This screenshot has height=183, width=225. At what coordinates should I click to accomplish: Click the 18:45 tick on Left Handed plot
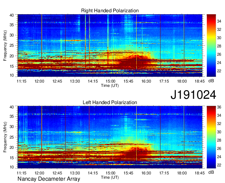[x=200, y=173]
